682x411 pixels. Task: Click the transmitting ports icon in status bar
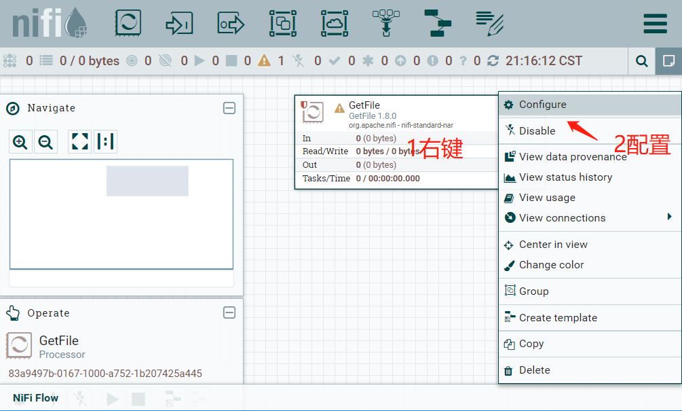click(x=132, y=60)
